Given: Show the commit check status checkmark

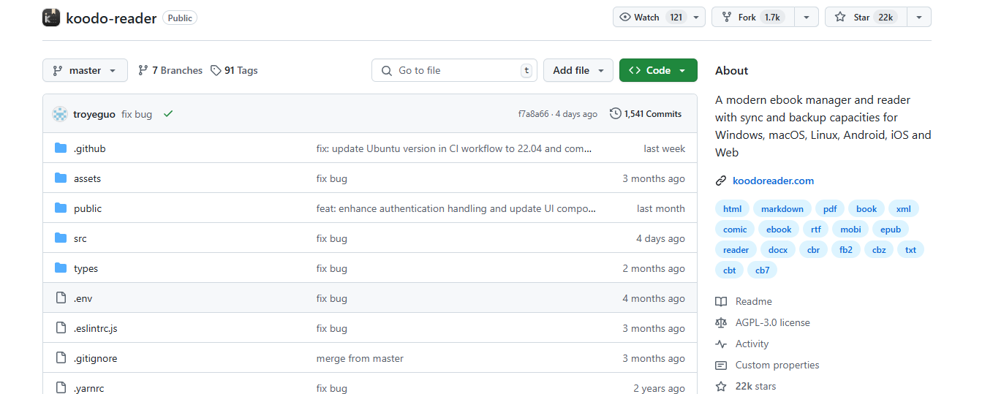Looking at the screenshot, I should (x=168, y=114).
